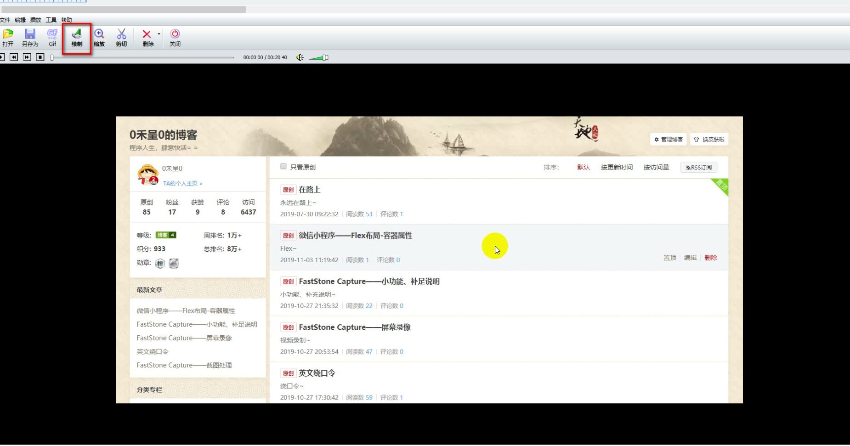Expand the arrow beside 删除
The height and width of the screenshot is (446, 850).
(159, 34)
